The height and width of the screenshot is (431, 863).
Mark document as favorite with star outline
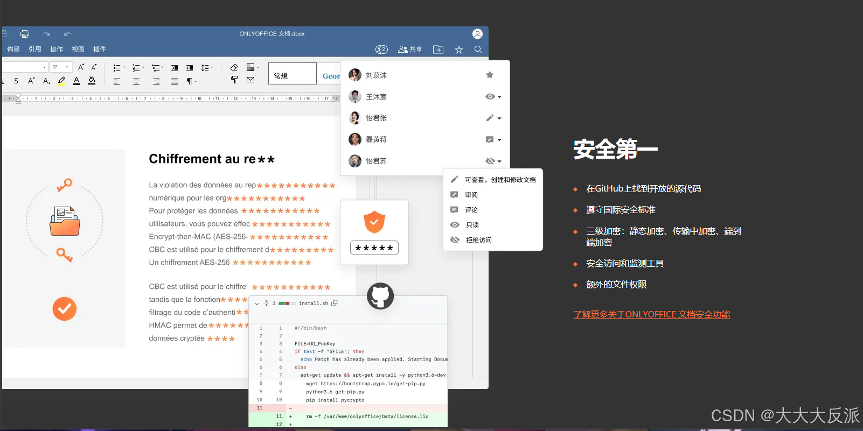pyautogui.click(x=459, y=50)
